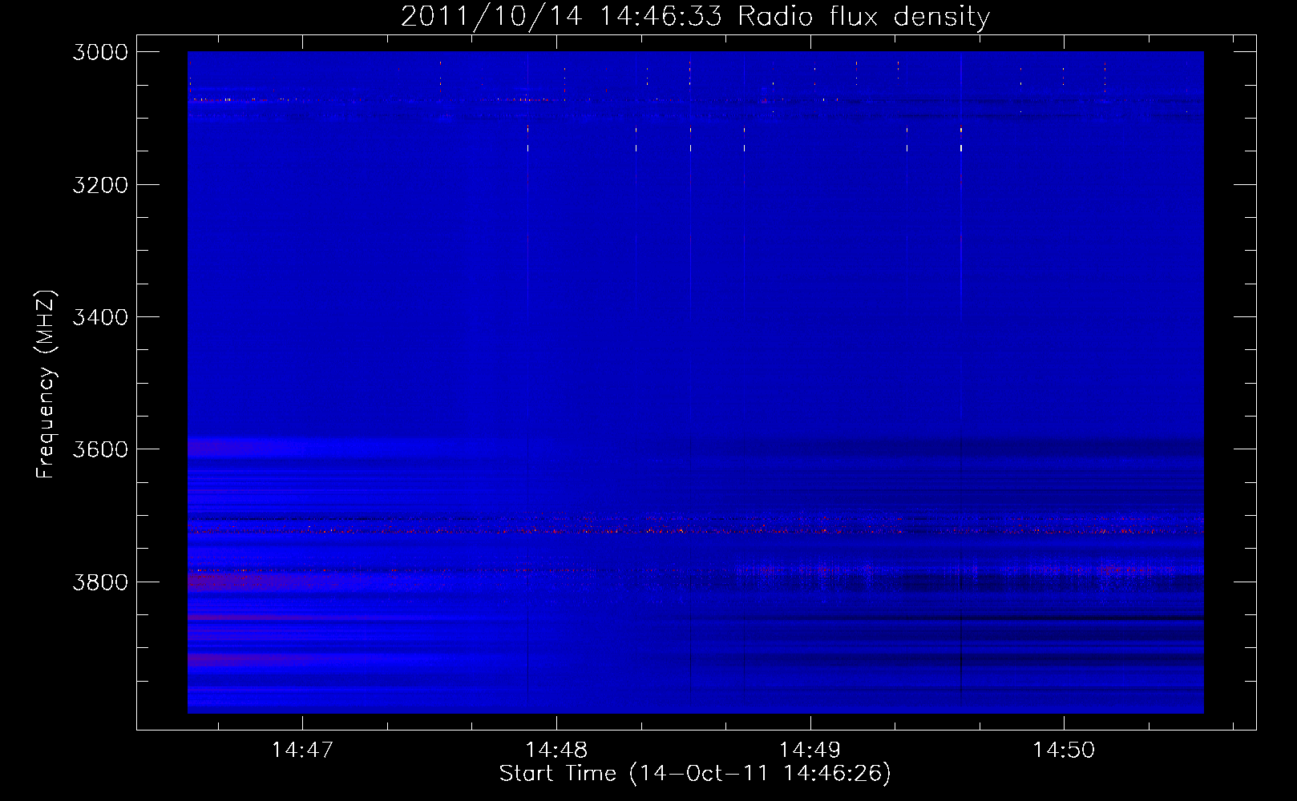The width and height of the screenshot is (1297, 801).
Task: Click the 3600 frequency tick label
Action: (x=100, y=449)
